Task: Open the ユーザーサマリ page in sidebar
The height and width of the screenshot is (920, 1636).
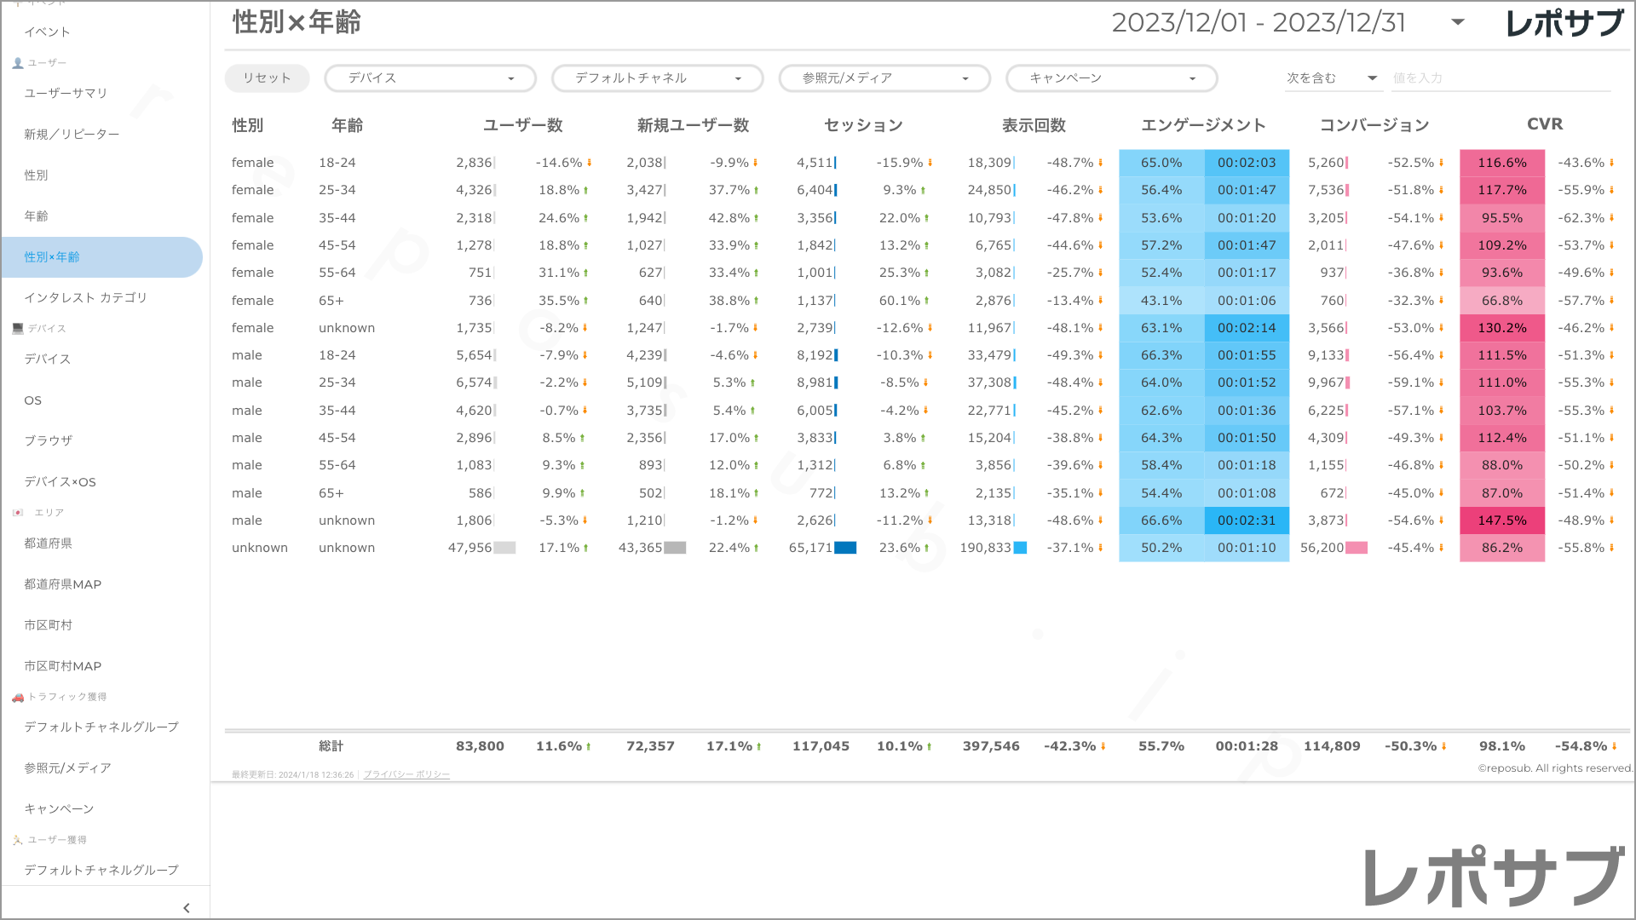Action: (66, 94)
